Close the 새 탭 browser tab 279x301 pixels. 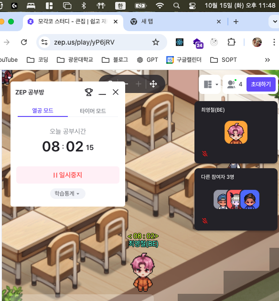[x=219, y=22]
